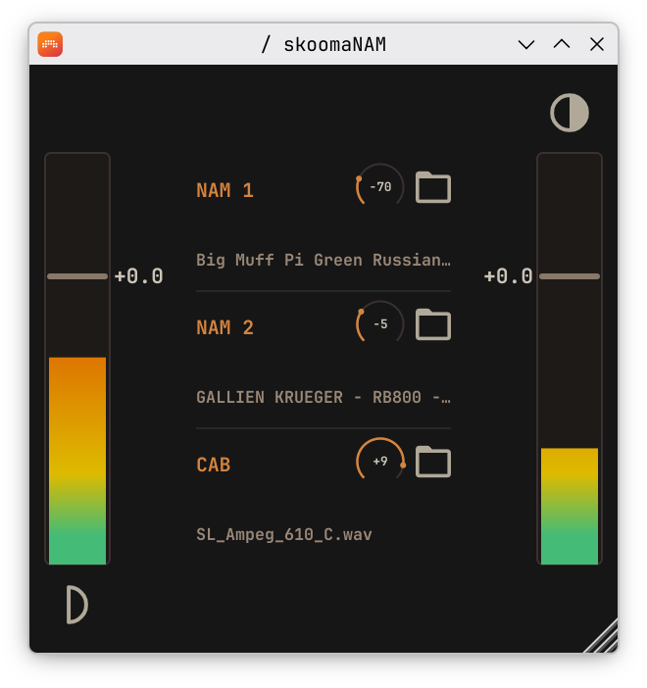647x688 pixels.
Task: Close the skoomaNAM window
Action: (x=597, y=44)
